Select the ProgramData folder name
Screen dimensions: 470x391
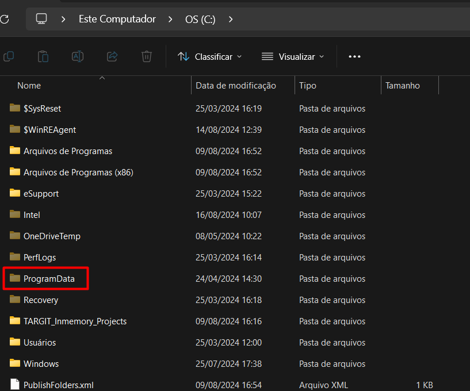click(49, 279)
